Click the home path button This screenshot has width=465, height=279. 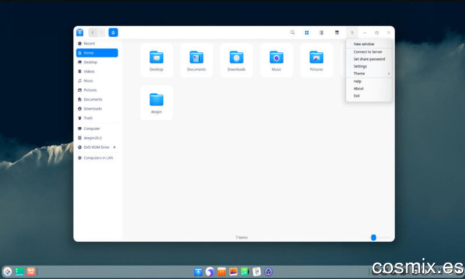tap(113, 33)
